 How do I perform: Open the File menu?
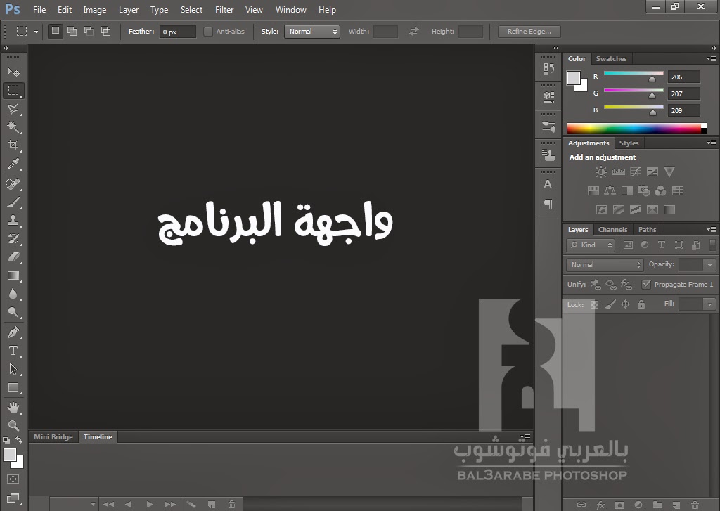39,10
